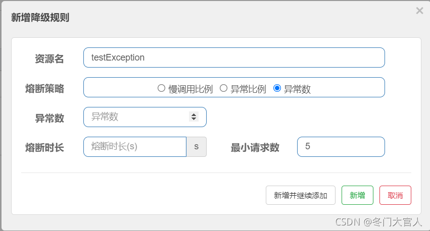Click the 新增降级规则 dialog title
The width and height of the screenshot is (430, 231).
click(40, 18)
